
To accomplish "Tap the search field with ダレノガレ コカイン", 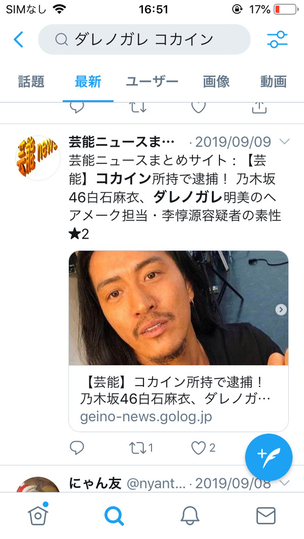I will pos(144,40).
